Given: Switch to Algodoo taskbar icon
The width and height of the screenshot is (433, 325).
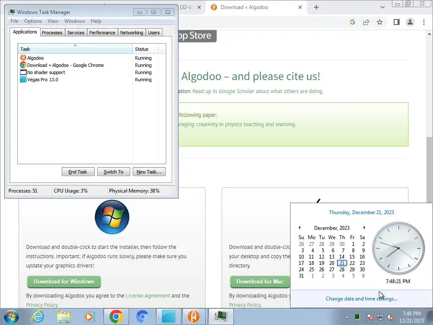Looking at the screenshot, I should (194, 317).
